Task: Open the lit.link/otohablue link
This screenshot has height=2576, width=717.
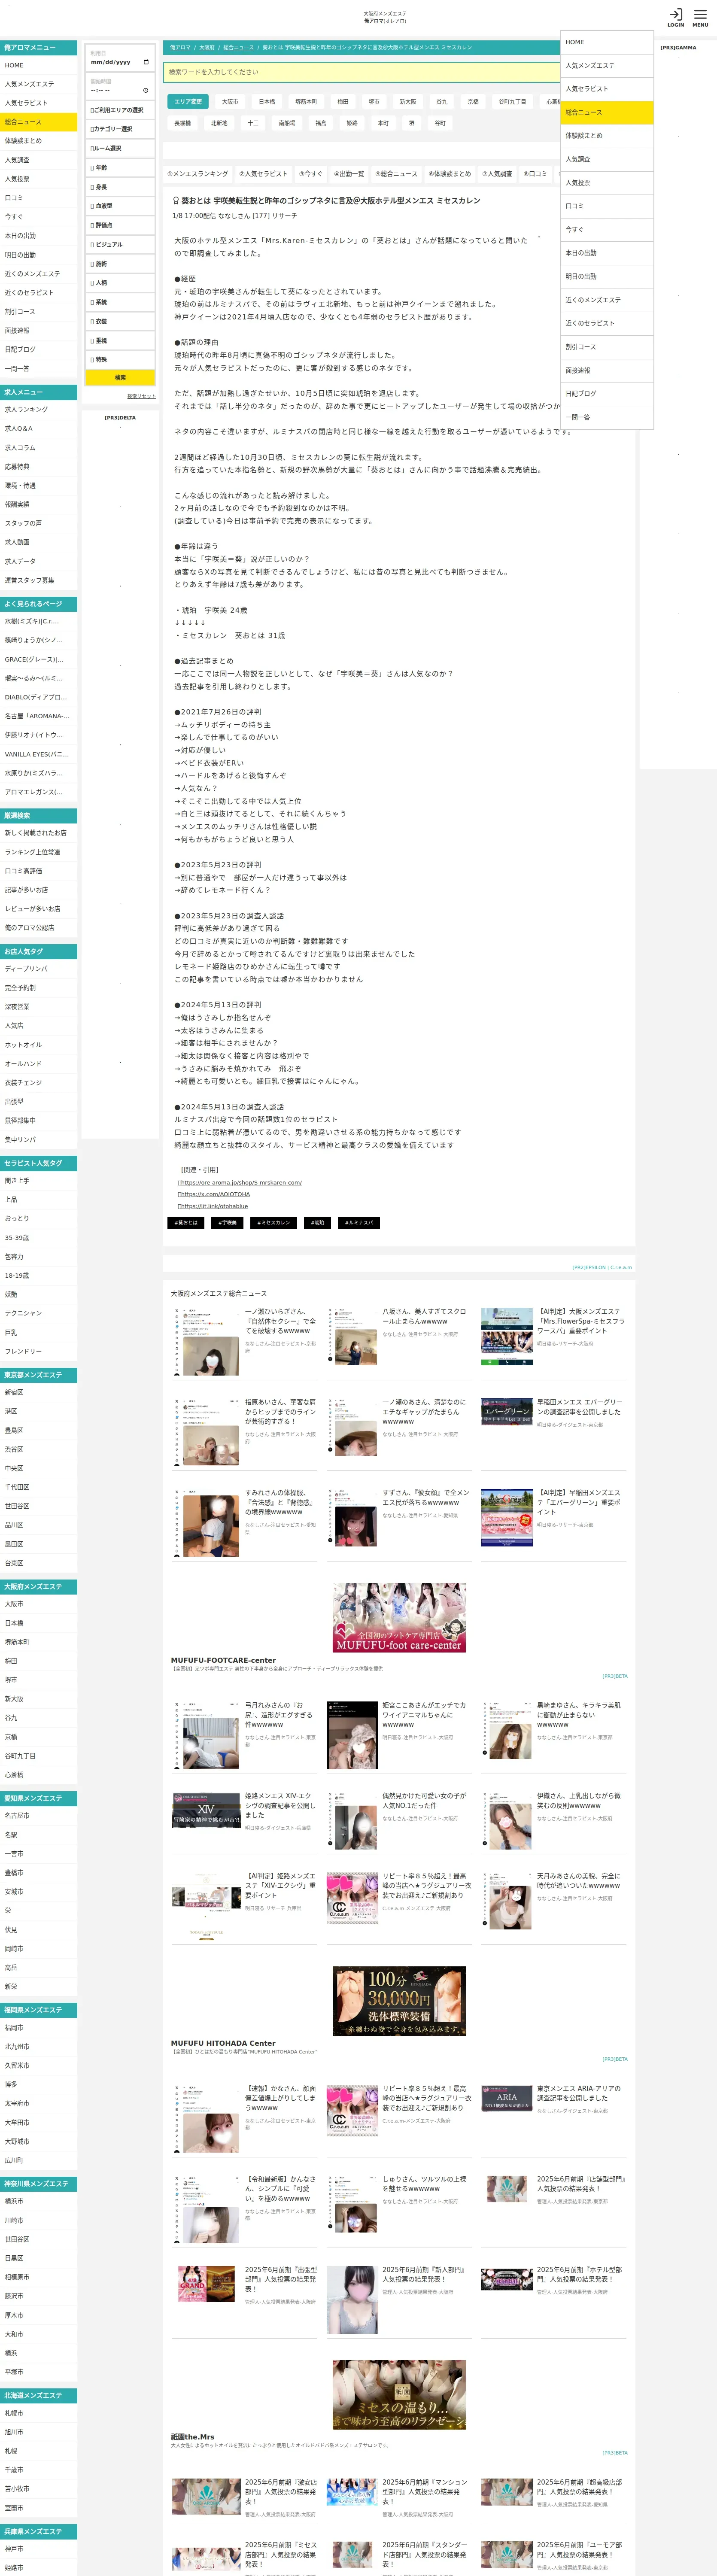Action: 213,1206
